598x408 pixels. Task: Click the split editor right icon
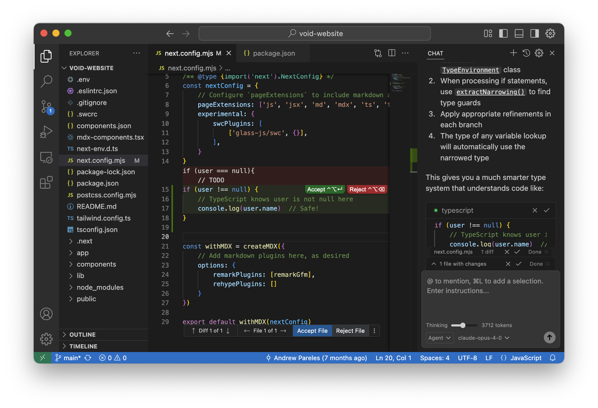(392, 53)
